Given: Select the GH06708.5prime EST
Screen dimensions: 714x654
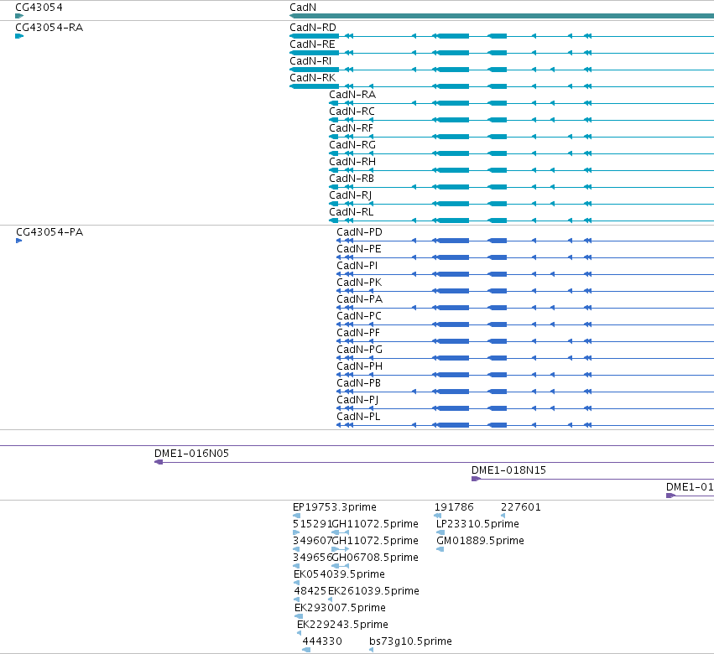Looking at the screenshot, I should (375, 558).
